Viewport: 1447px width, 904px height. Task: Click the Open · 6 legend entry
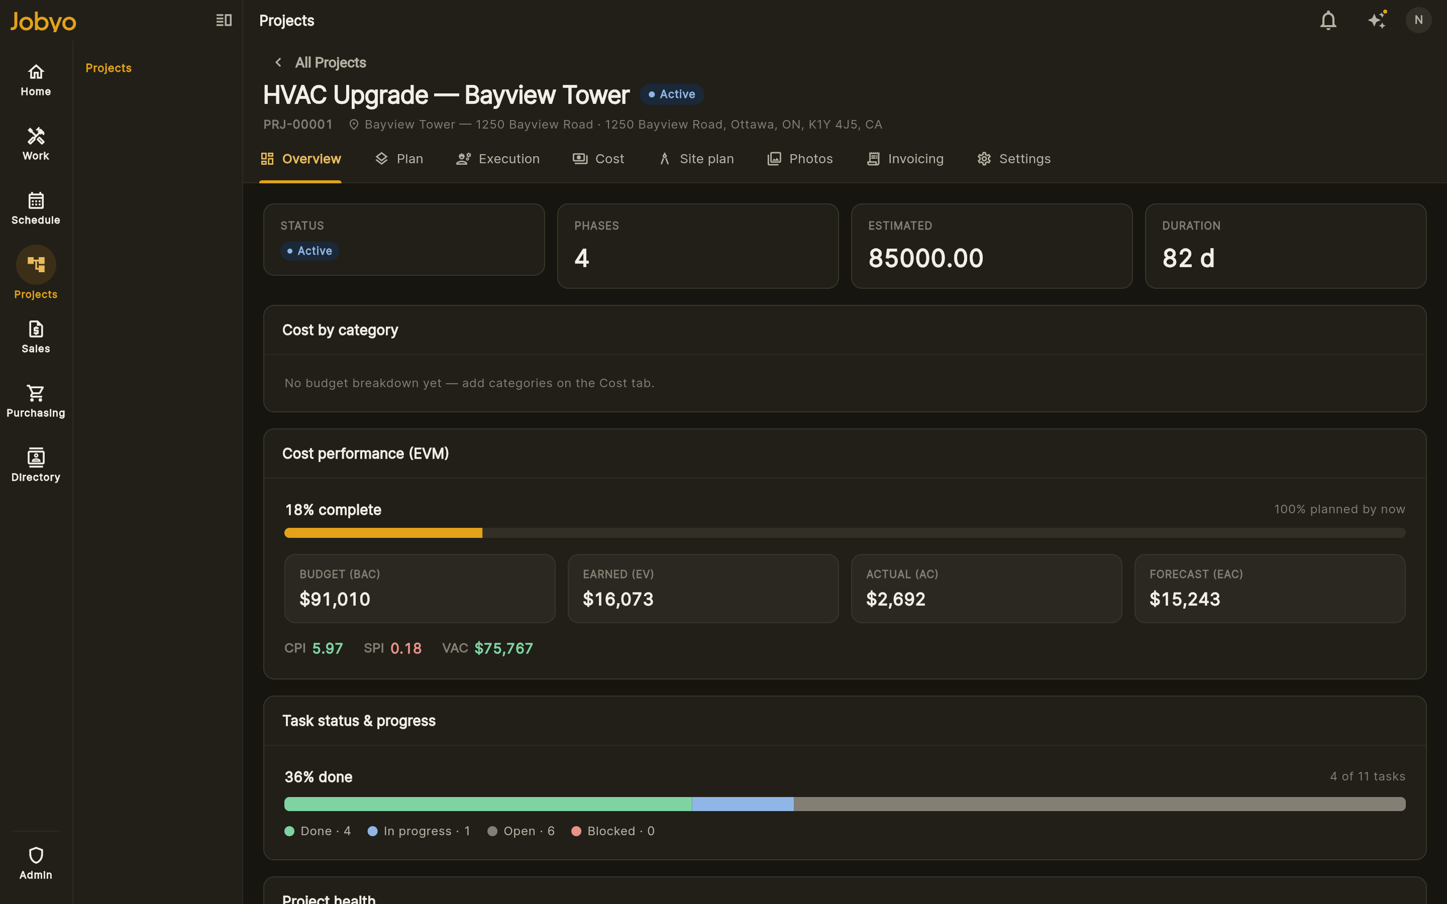[x=521, y=831]
